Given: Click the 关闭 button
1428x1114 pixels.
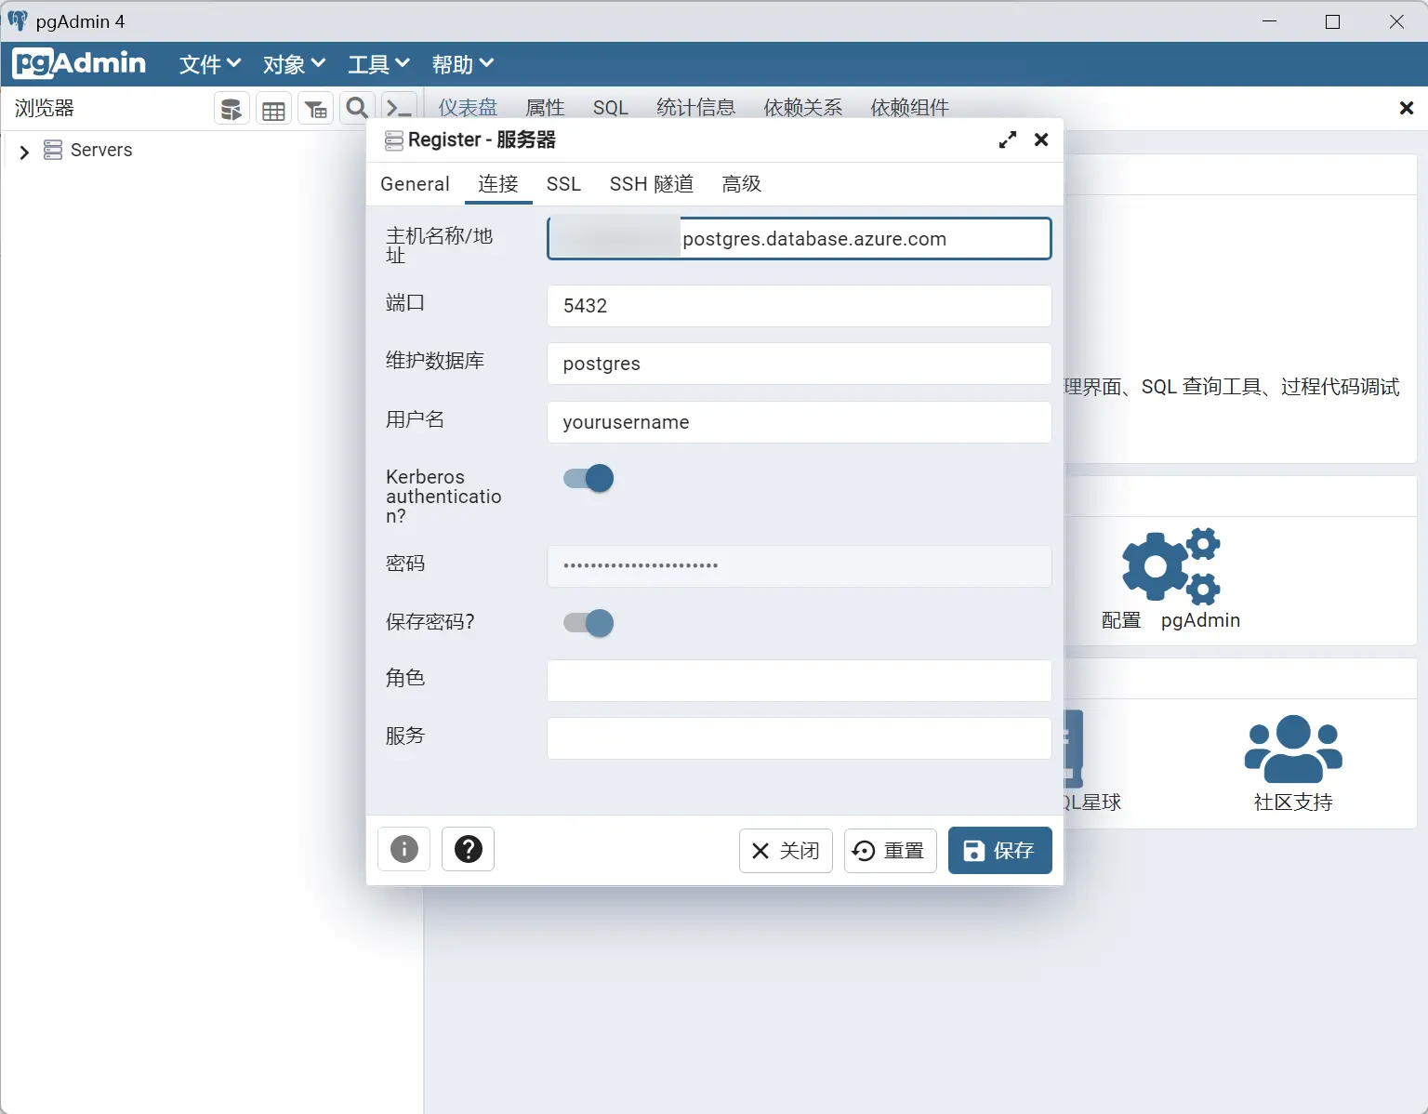Looking at the screenshot, I should click(x=786, y=850).
